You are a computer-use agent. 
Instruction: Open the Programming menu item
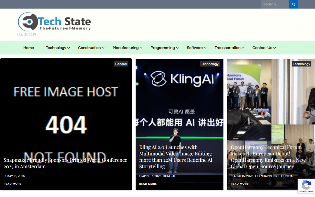pos(162,48)
